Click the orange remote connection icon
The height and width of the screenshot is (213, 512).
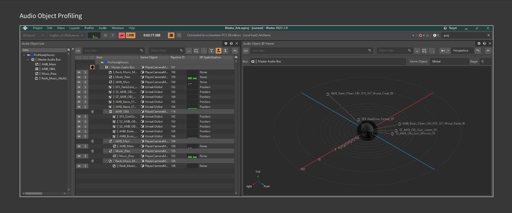coord(171,35)
